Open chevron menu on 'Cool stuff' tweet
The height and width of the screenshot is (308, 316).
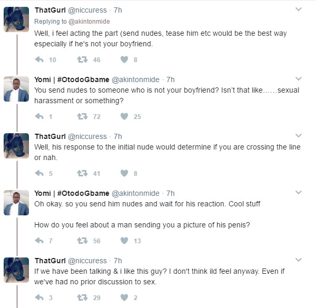tap(299, 192)
